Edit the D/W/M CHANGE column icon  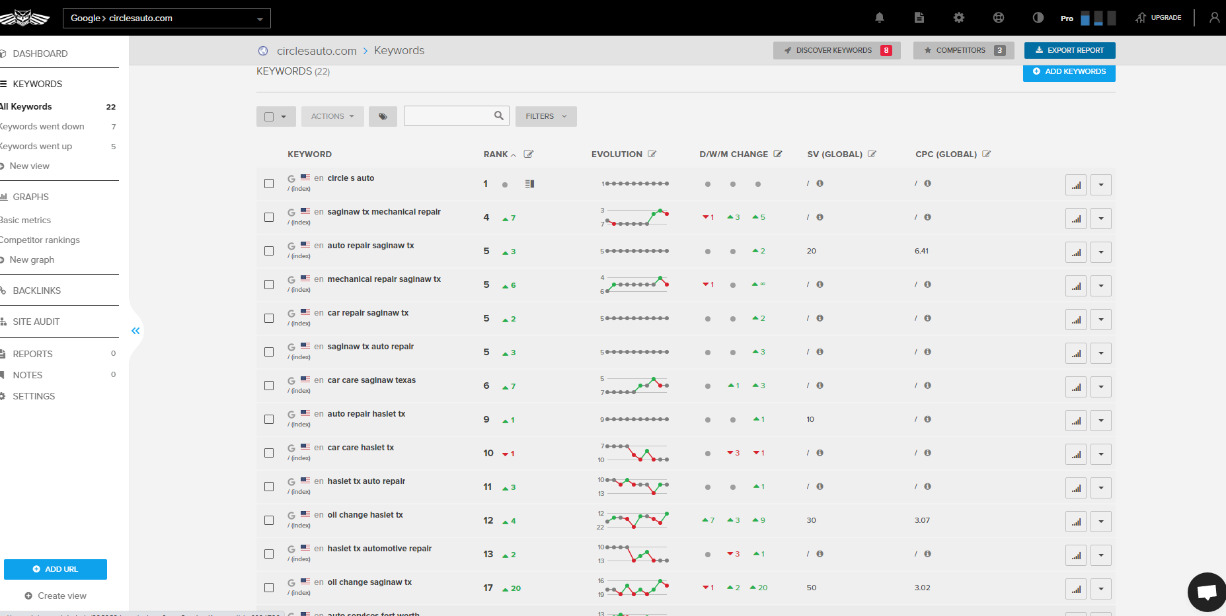[x=778, y=154]
